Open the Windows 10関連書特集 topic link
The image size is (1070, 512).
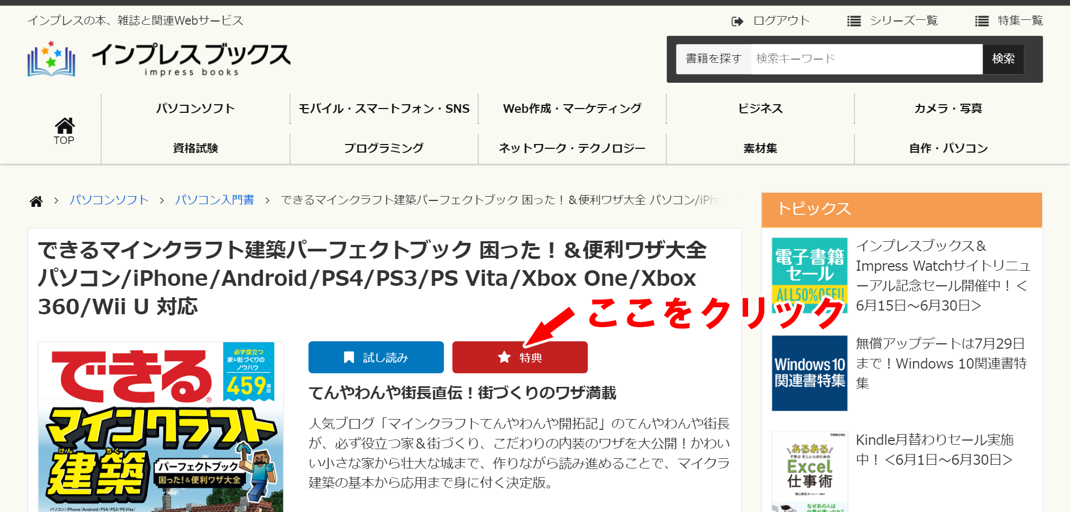click(941, 363)
